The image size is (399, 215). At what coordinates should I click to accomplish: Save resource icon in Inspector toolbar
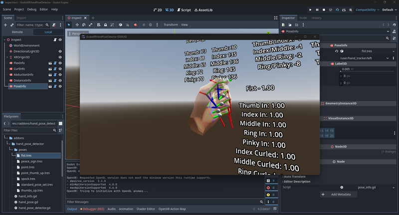pyautogui.click(x=296, y=24)
